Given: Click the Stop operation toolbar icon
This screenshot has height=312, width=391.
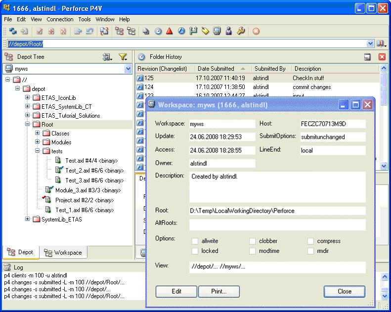Looking at the screenshot, I should (x=256, y=31).
